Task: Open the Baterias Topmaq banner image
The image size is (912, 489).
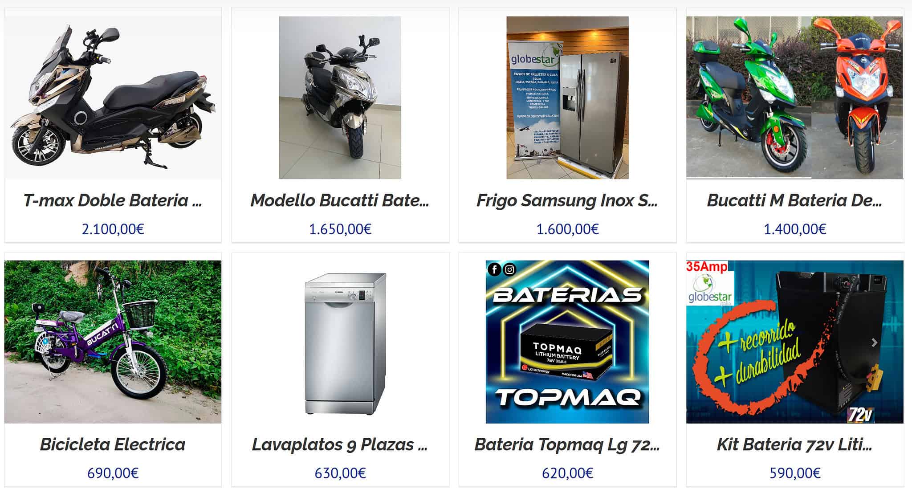Action: [567, 342]
